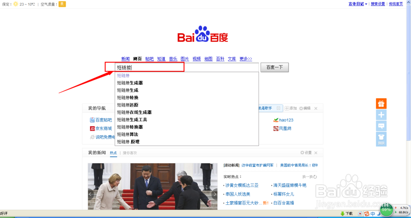Open the 传统首页 link

pos(396,4)
